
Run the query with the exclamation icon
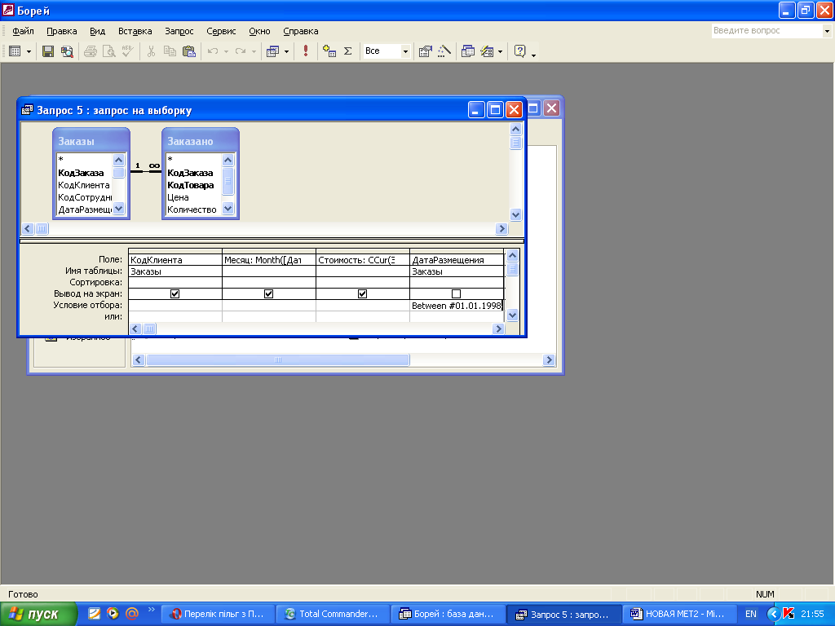click(306, 51)
